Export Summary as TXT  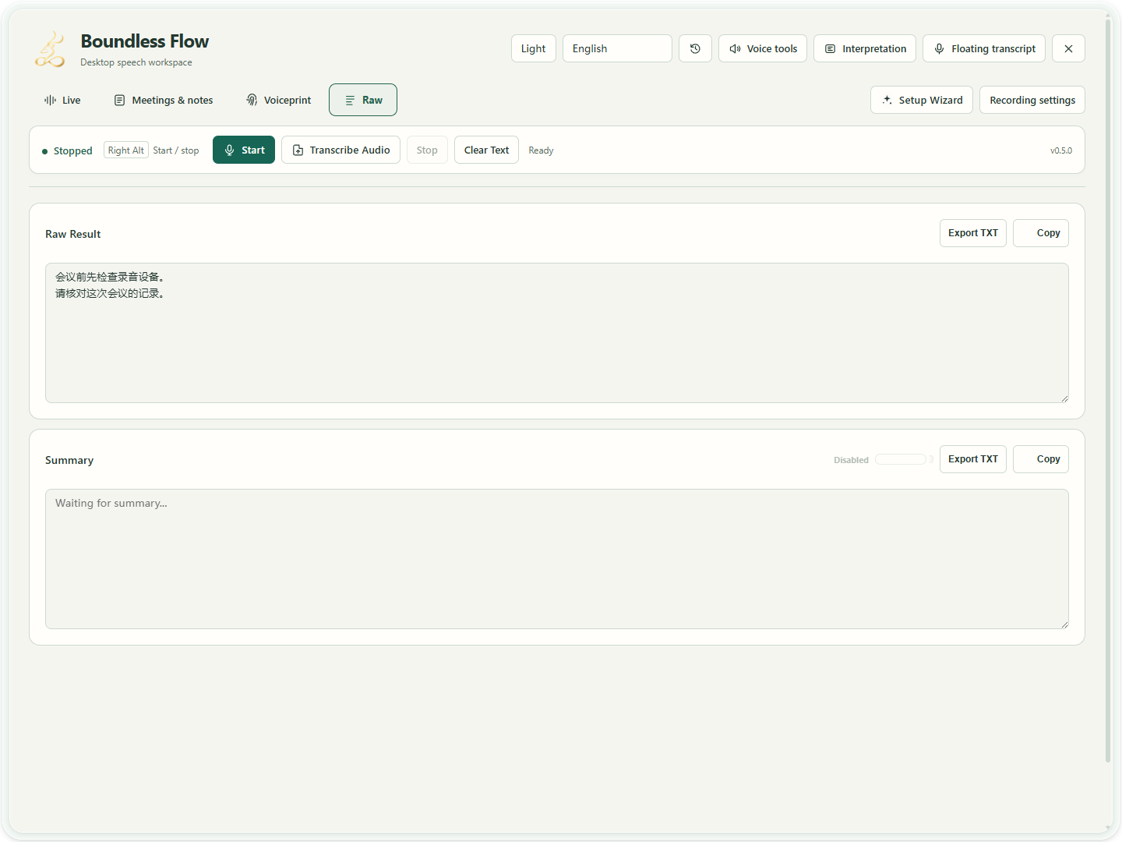coord(973,459)
